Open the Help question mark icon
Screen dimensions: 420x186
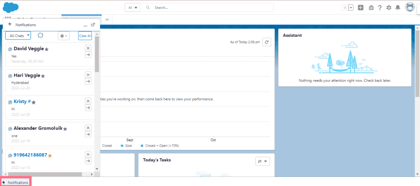tap(380, 7)
